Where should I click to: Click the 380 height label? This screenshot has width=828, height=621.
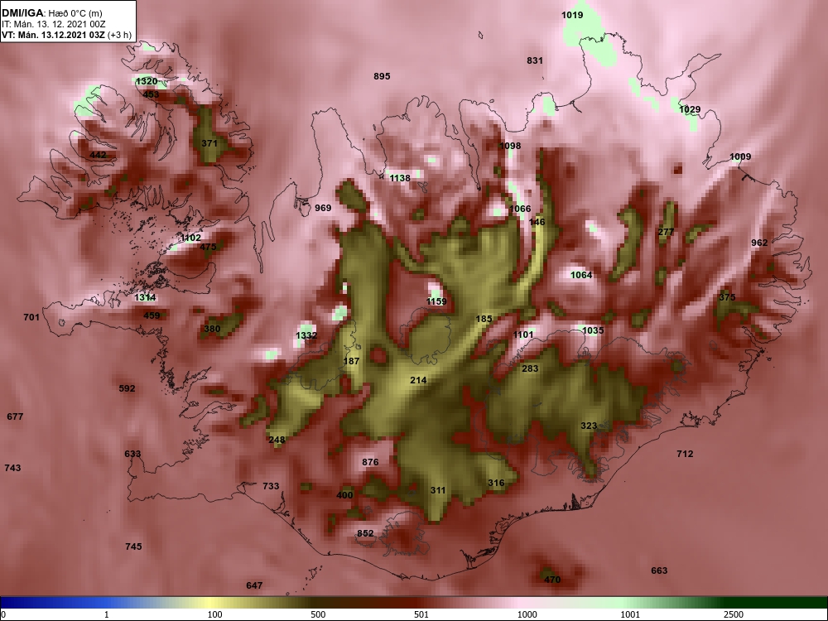212,329
